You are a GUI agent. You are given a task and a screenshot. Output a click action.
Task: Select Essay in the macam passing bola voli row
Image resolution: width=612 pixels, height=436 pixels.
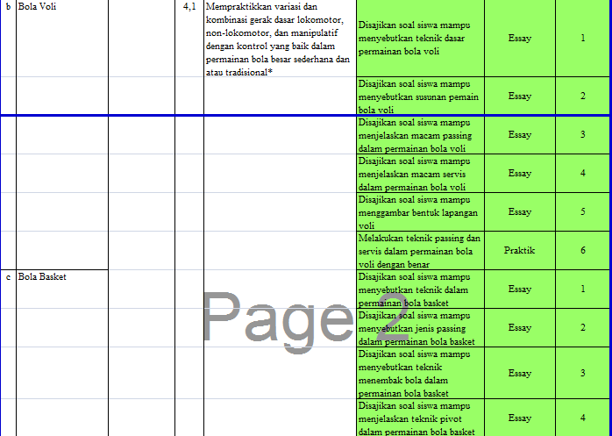[x=519, y=135]
